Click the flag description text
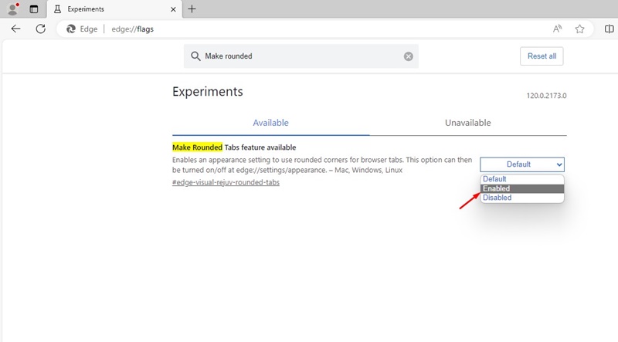Viewport: 618px width, 342px height. 322,165
